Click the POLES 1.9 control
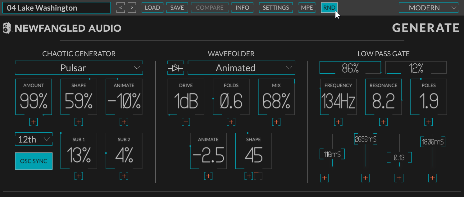This screenshot has width=464, height=197. [x=429, y=97]
